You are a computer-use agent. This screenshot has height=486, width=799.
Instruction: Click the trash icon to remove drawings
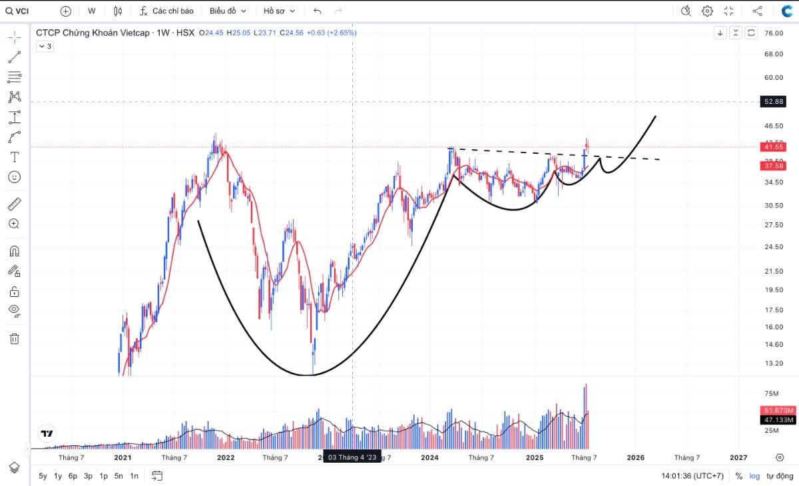click(14, 339)
